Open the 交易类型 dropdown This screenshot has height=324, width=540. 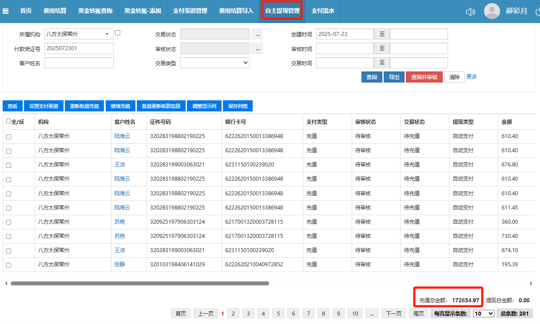pyautogui.click(x=214, y=63)
